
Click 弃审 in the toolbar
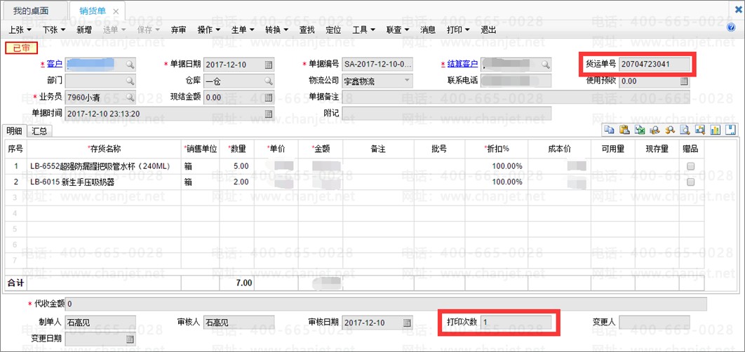[x=179, y=29]
